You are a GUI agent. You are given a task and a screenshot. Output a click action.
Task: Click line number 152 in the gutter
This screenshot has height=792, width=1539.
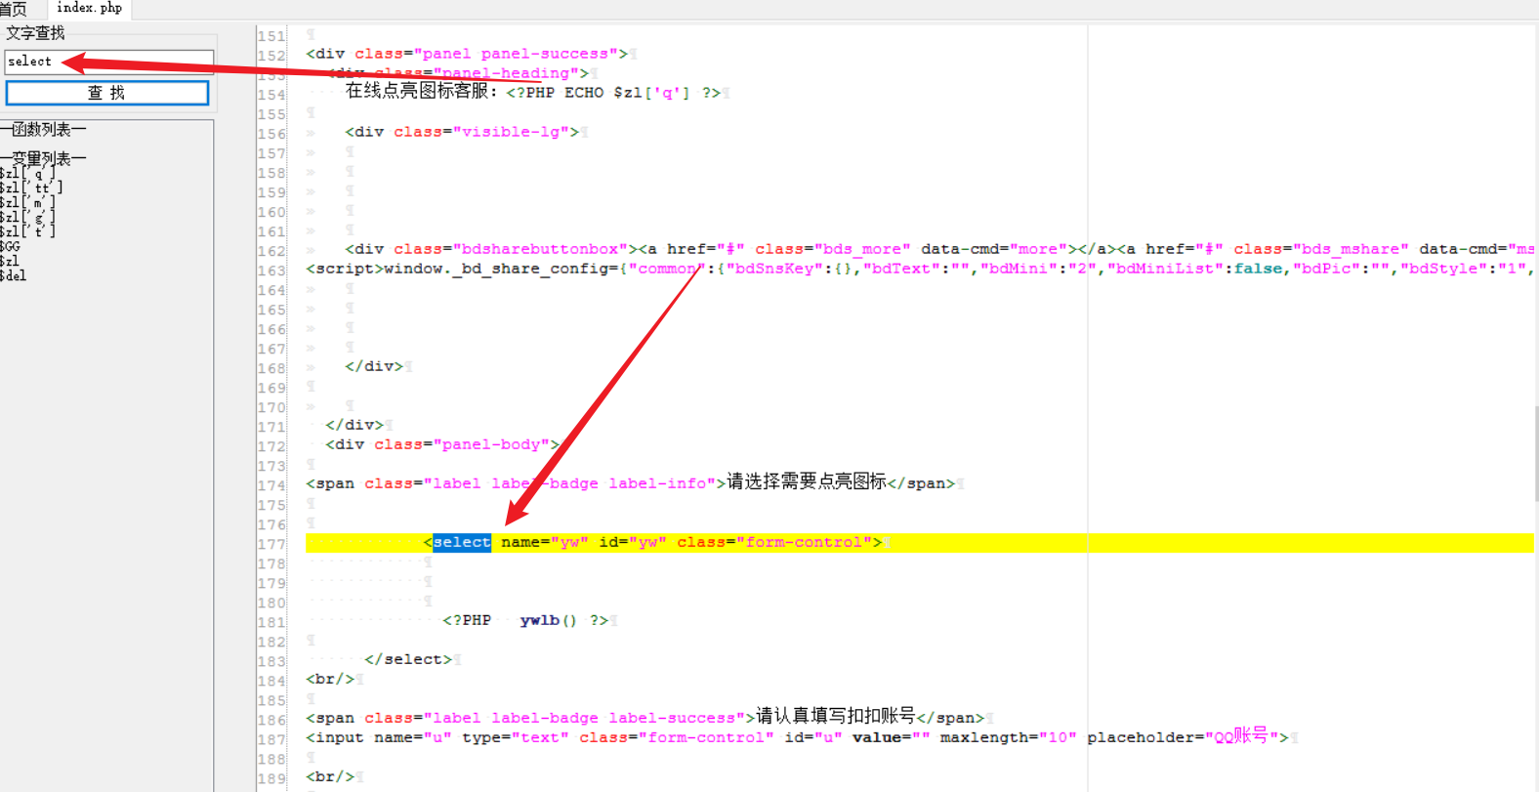click(271, 56)
